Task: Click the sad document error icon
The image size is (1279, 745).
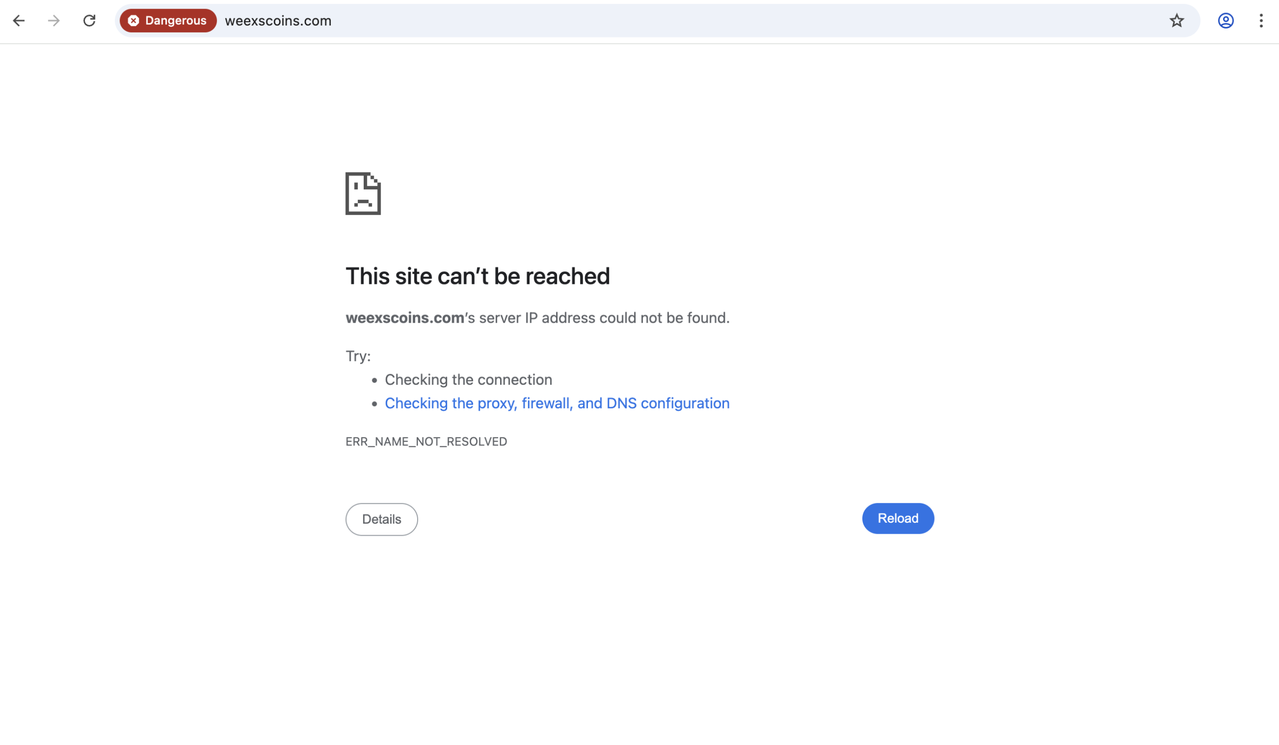Action: click(362, 194)
